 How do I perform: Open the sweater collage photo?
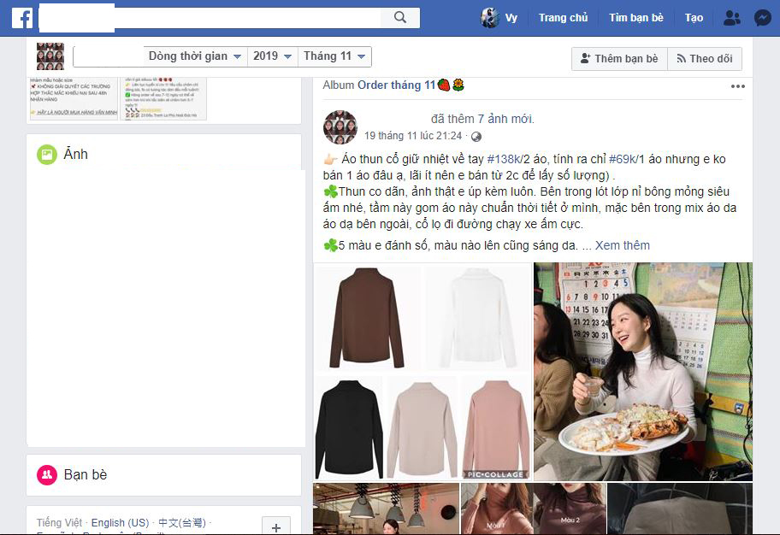click(x=422, y=372)
